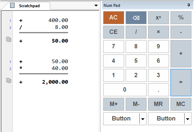Recall memory with MR button

159,104
